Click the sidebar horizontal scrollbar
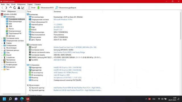Viewport: 182px width, 102px height. [12, 94]
